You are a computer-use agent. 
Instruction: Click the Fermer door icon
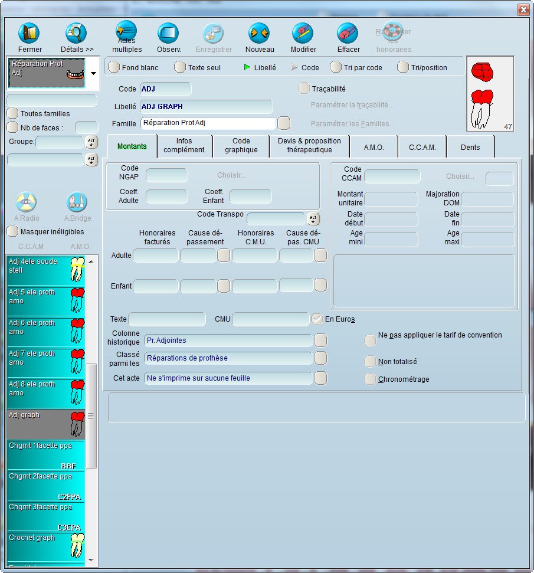coord(30,33)
